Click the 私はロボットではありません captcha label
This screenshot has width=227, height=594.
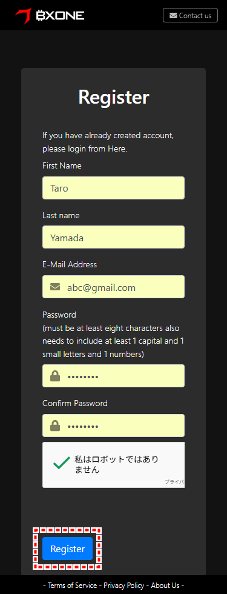click(116, 464)
